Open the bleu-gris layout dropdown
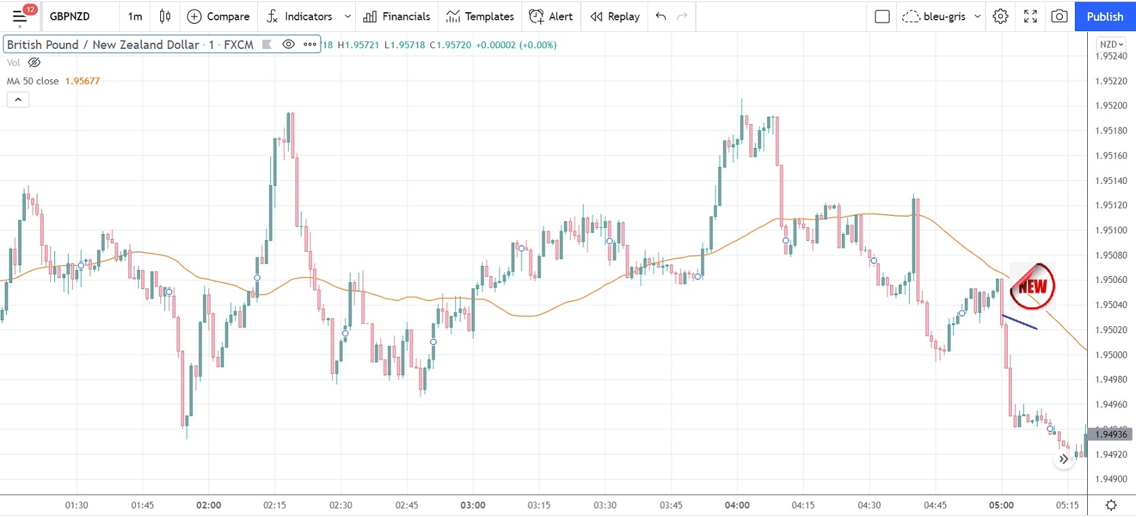 point(977,16)
